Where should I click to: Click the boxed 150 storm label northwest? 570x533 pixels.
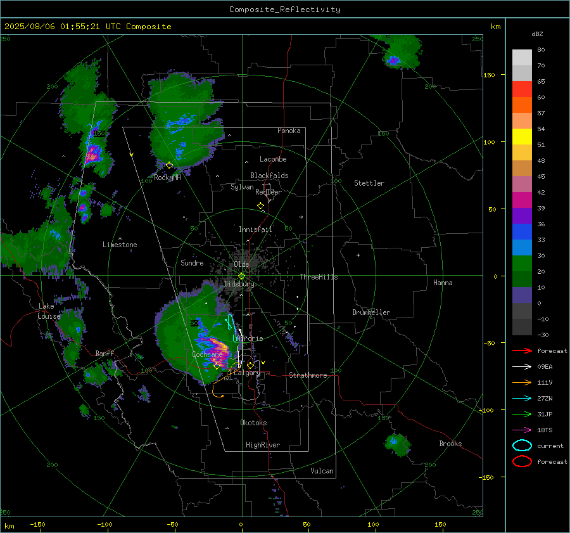point(99,134)
